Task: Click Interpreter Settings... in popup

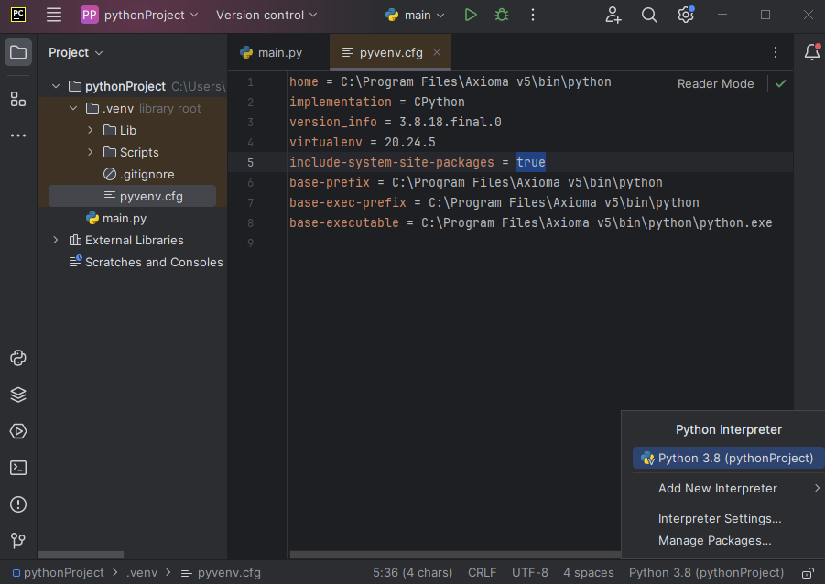Action: point(720,518)
